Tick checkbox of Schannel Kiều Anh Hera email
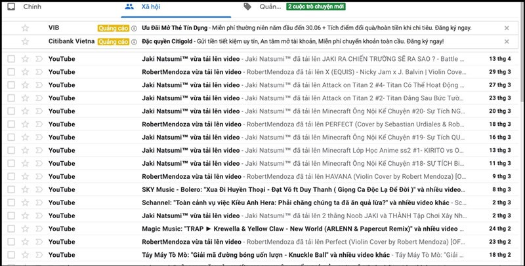 tap(10, 203)
